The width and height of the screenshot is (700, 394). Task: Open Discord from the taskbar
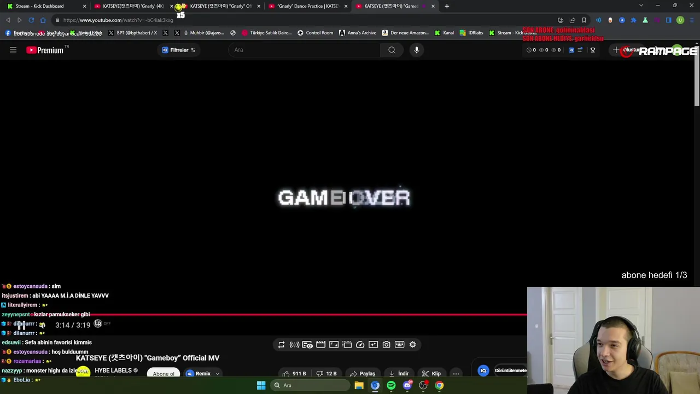407,385
